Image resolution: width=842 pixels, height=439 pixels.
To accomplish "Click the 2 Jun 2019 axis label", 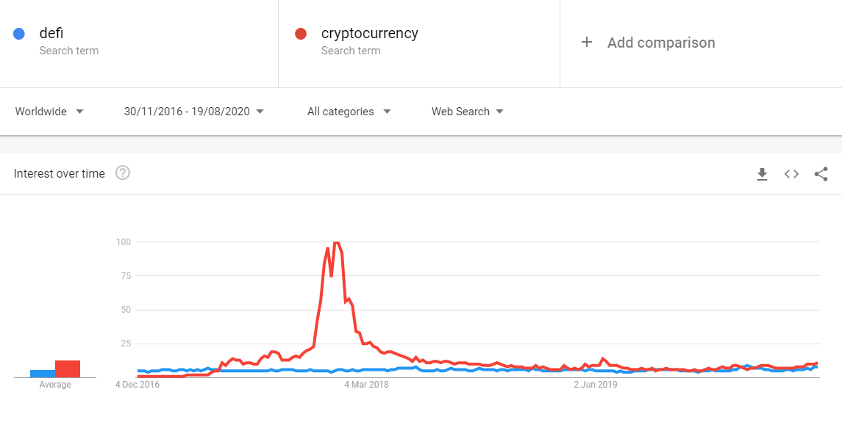I will click(x=595, y=384).
